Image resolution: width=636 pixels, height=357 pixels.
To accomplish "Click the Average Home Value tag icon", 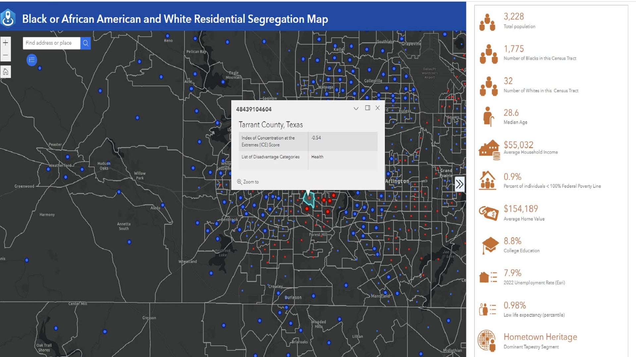I will 489,213.
